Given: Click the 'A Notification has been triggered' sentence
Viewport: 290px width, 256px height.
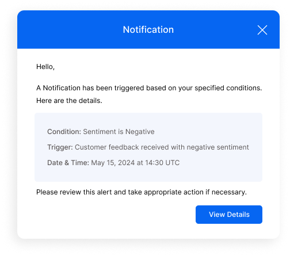Looking at the screenshot, I should (x=149, y=88).
